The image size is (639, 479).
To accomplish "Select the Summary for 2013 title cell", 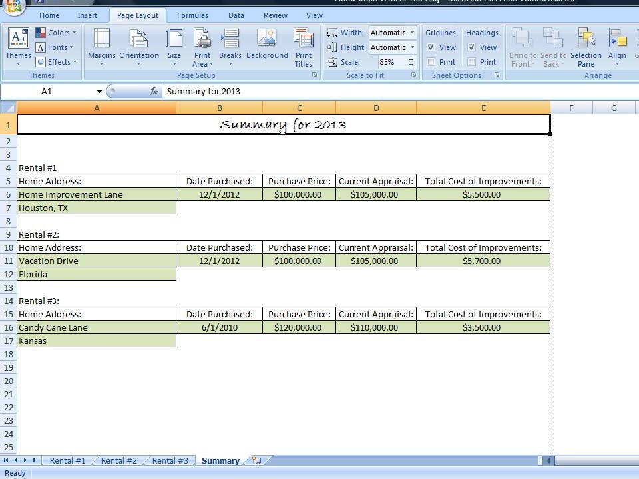I will click(x=284, y=124).
